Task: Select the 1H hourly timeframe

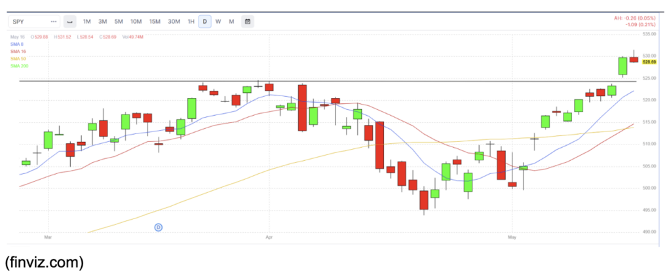Action: coord(191,22)
